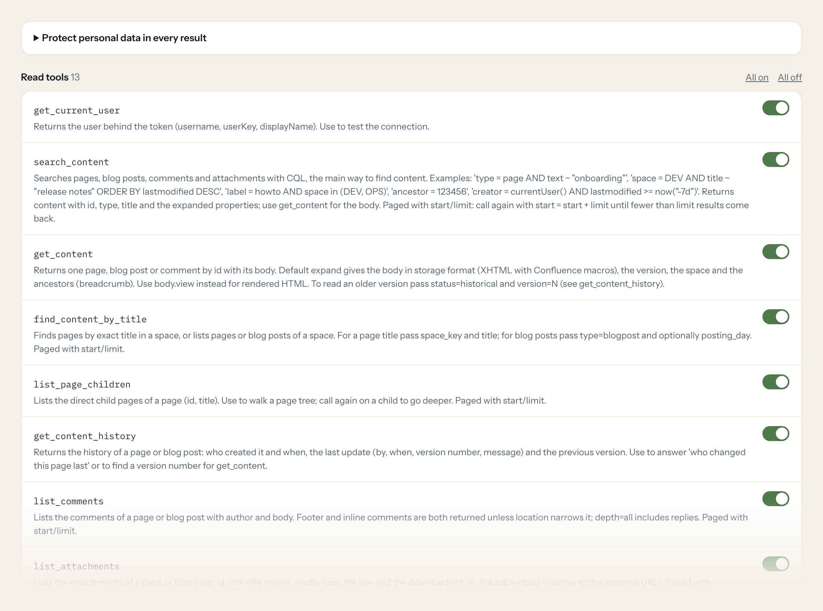Click the 'Read tools' heading

pos(45,77)
